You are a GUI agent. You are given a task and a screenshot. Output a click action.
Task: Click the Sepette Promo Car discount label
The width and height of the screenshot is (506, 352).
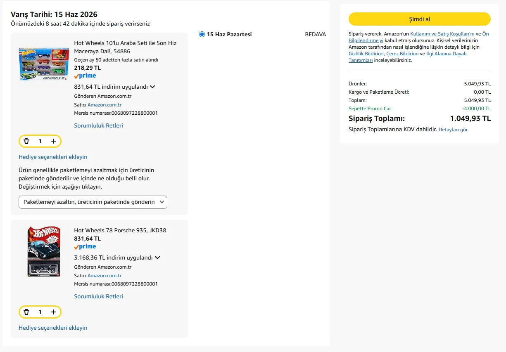[370, 109]
